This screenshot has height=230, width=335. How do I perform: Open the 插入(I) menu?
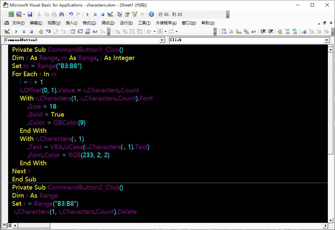[x=71, y=23]
